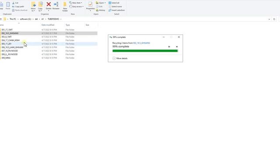Click Copy path in the Clipboard group
The image size is (280, 158).
coord(18,7)
